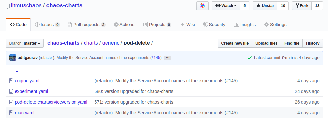The image size is (328, 120).
Task: Open latest commit hash f4c7b18
Action: coord(289,58)
